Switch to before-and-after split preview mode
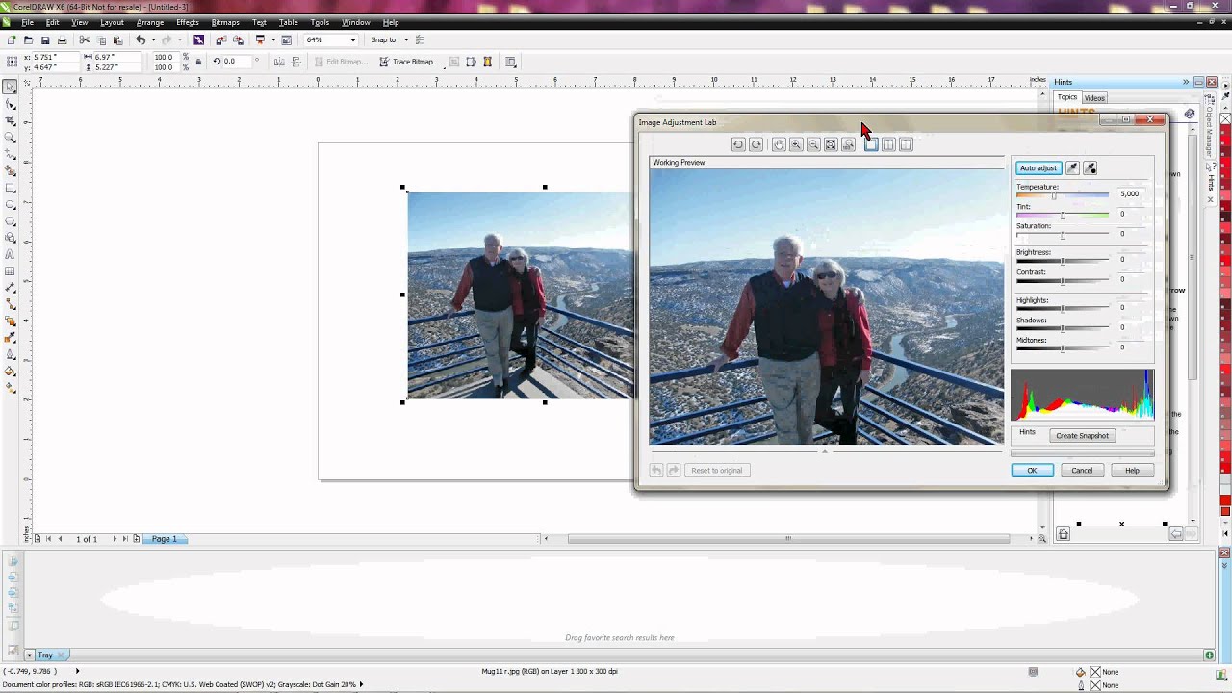1232x693 pixels. point(906,144)
